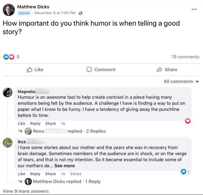Click the Share arrow icon
Viewport: 203px width, 195px height.
tap(159, 70)
